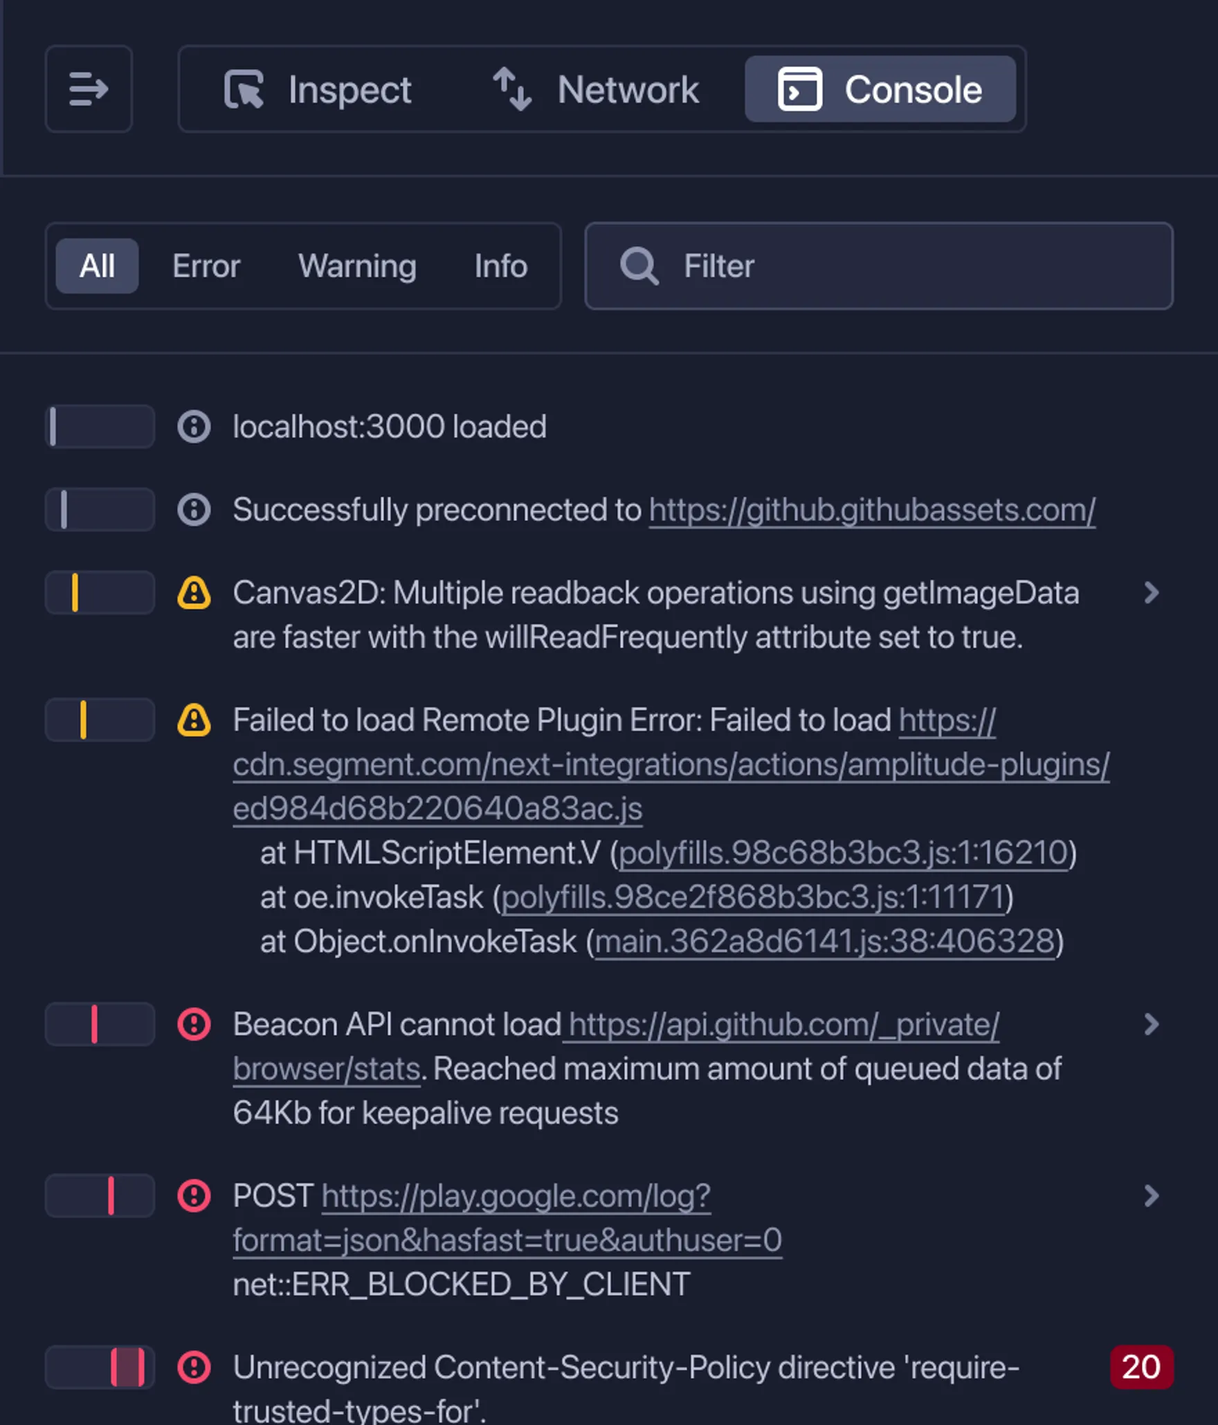Image resolution: width=1218 pixels, height=1425 pixels.
Task: Open the Network tab
Action: point(596,89)
